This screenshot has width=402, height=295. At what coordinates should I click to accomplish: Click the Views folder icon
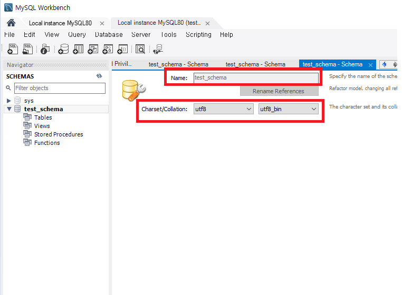(x=27, y=125)
